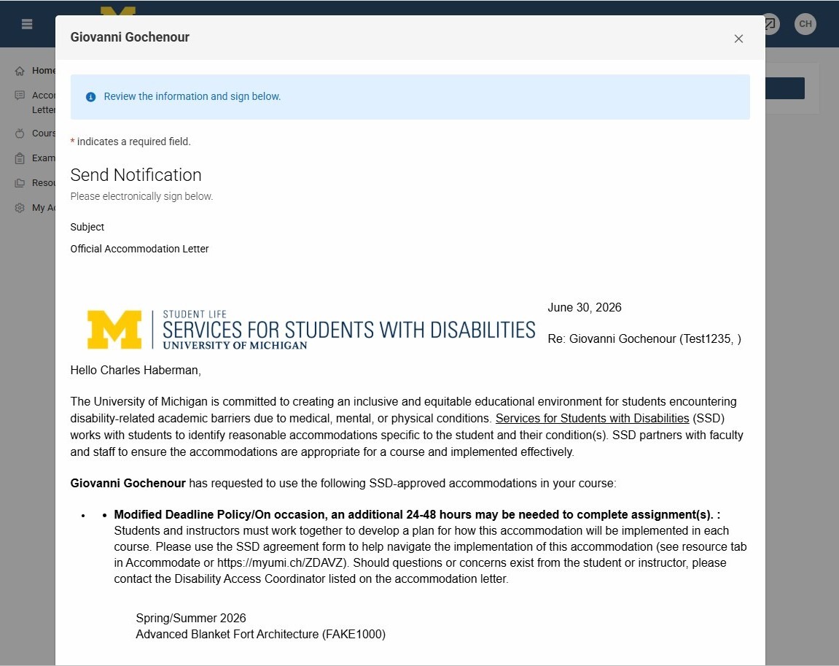Click the Services for Students with Disabilities banner
The height and width of the screenshot is (666, 839).
pos(311,329)
